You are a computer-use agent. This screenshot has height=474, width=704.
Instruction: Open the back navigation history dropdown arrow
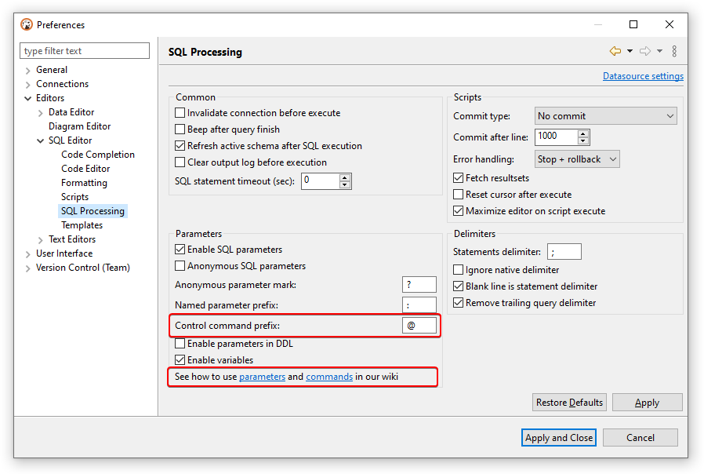coord(630,50)
